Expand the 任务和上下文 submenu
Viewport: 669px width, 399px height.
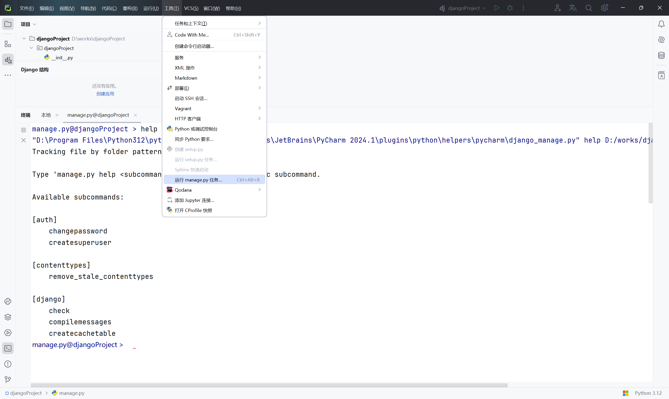coord(214,24)
